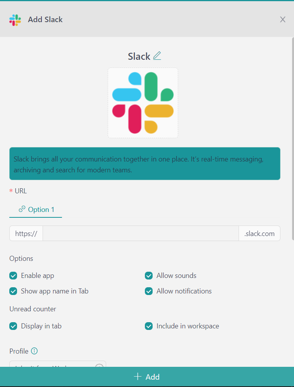Toggle Include in workspace checkbox
Screen dimensions: 294x387
(x=149, y=326)
